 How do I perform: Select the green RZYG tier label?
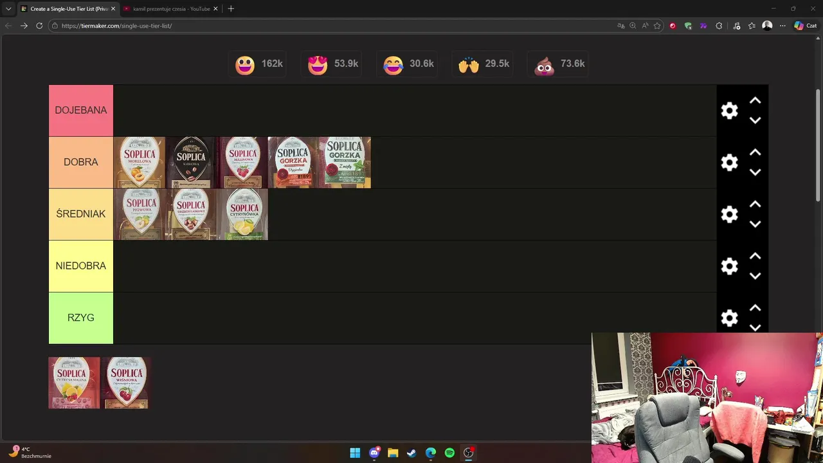81,318
